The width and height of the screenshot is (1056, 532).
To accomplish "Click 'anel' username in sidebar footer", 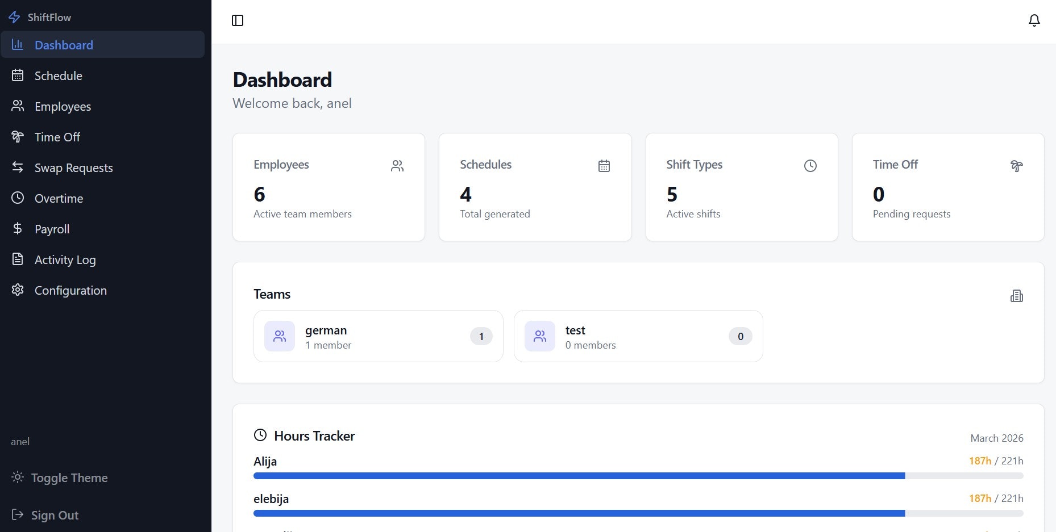I will point(20,442).
